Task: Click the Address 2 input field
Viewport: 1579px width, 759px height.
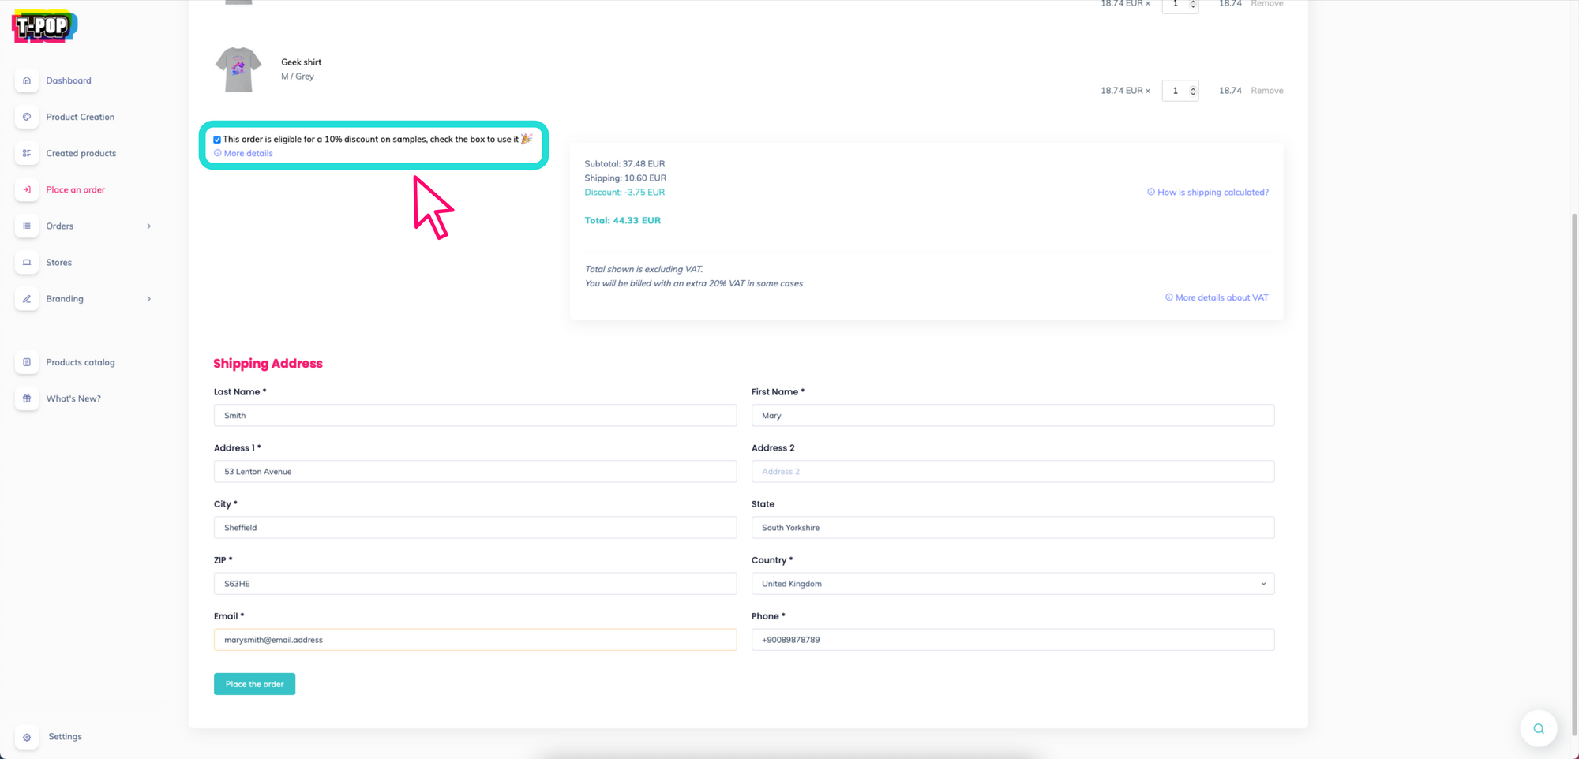Action: 1012,472
